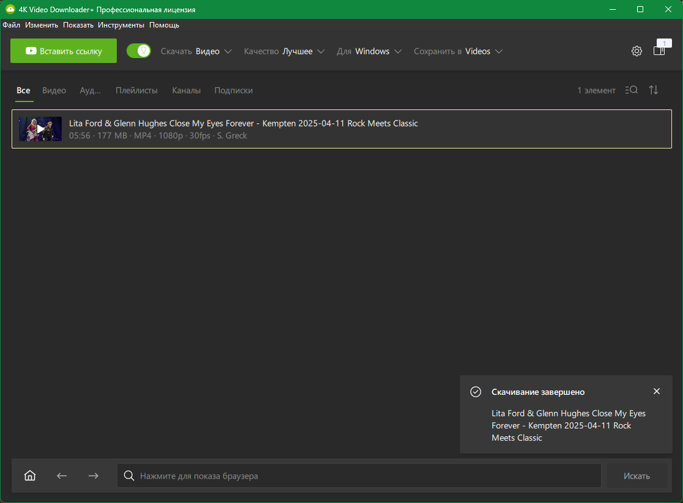Click the checkmark icon in download notification

coord(476,392)
